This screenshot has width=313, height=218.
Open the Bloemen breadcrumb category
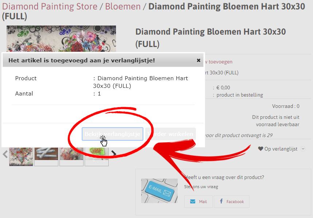coord(123,7)
